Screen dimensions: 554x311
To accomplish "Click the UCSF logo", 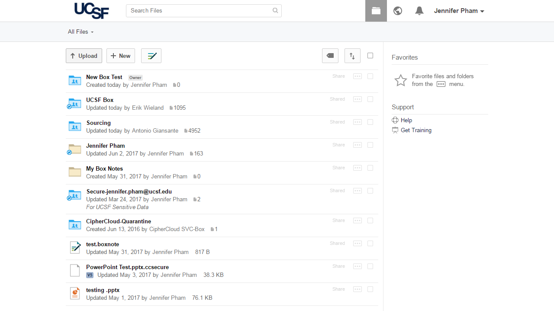I will click(91, 10).
